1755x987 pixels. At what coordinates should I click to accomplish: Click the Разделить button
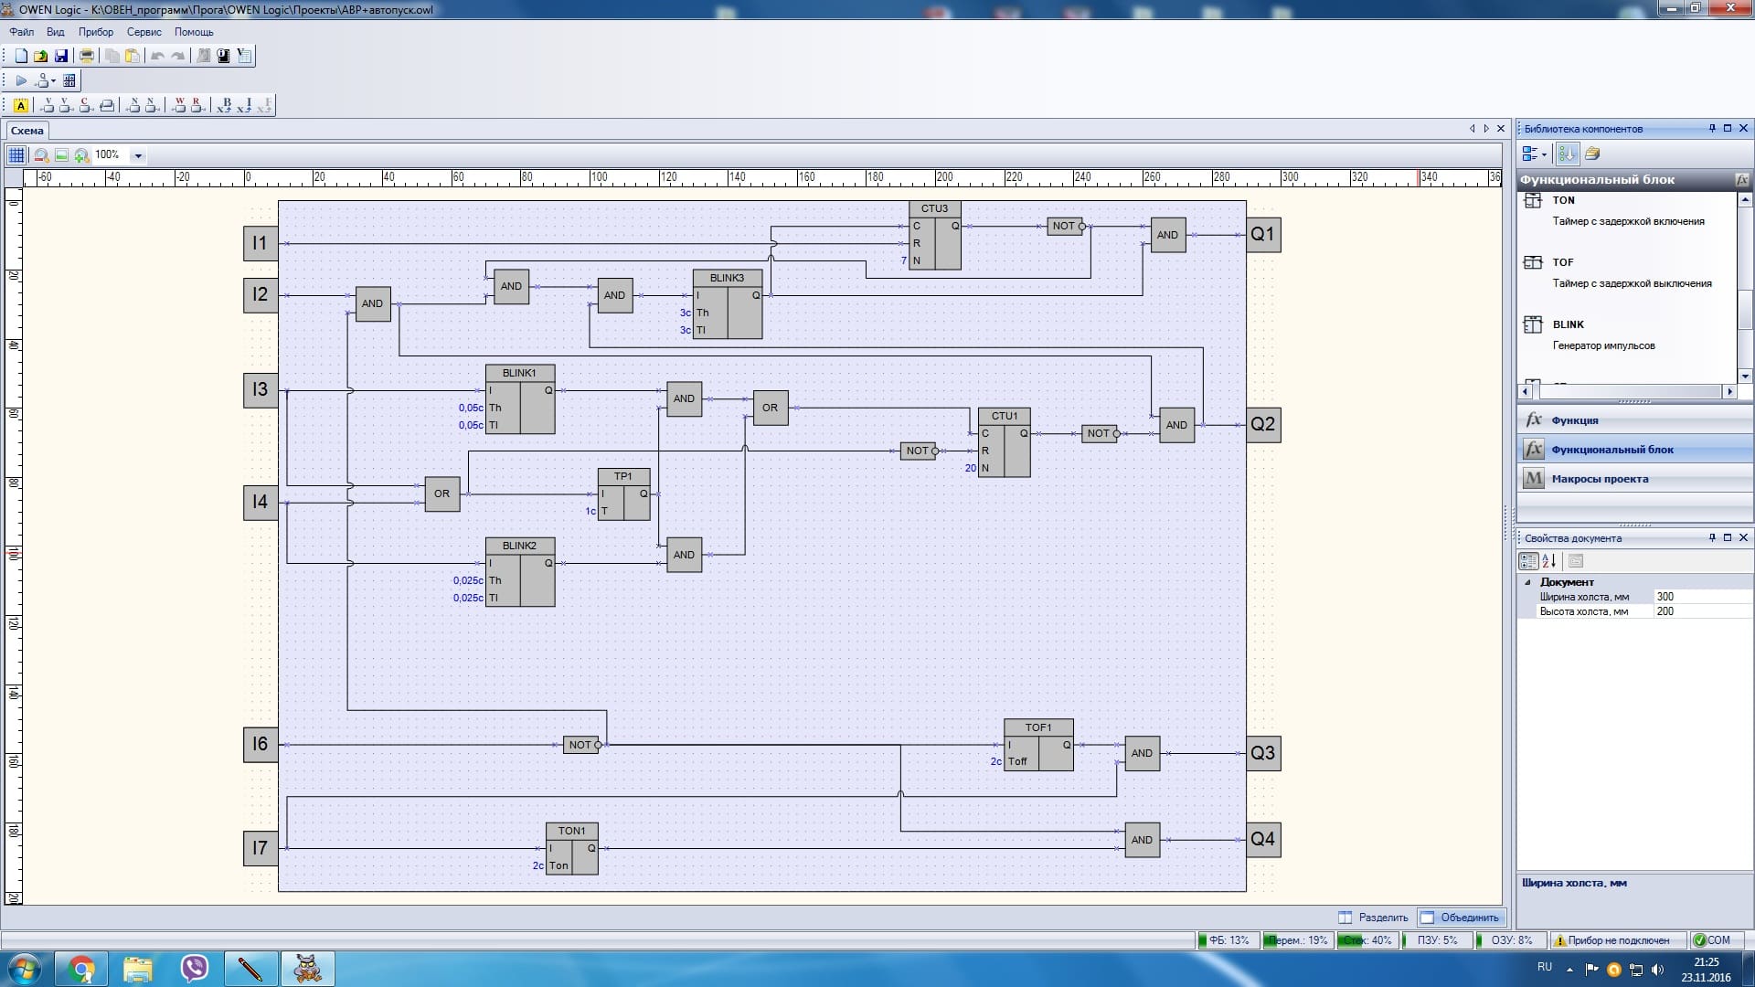pyautogui.click(x=1373, y=918)
